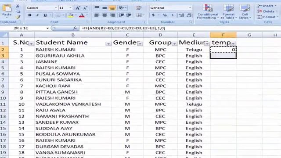Screen dimensions: 281x158
Task: Open temp column filter dropdown
Action: point(233,44)
